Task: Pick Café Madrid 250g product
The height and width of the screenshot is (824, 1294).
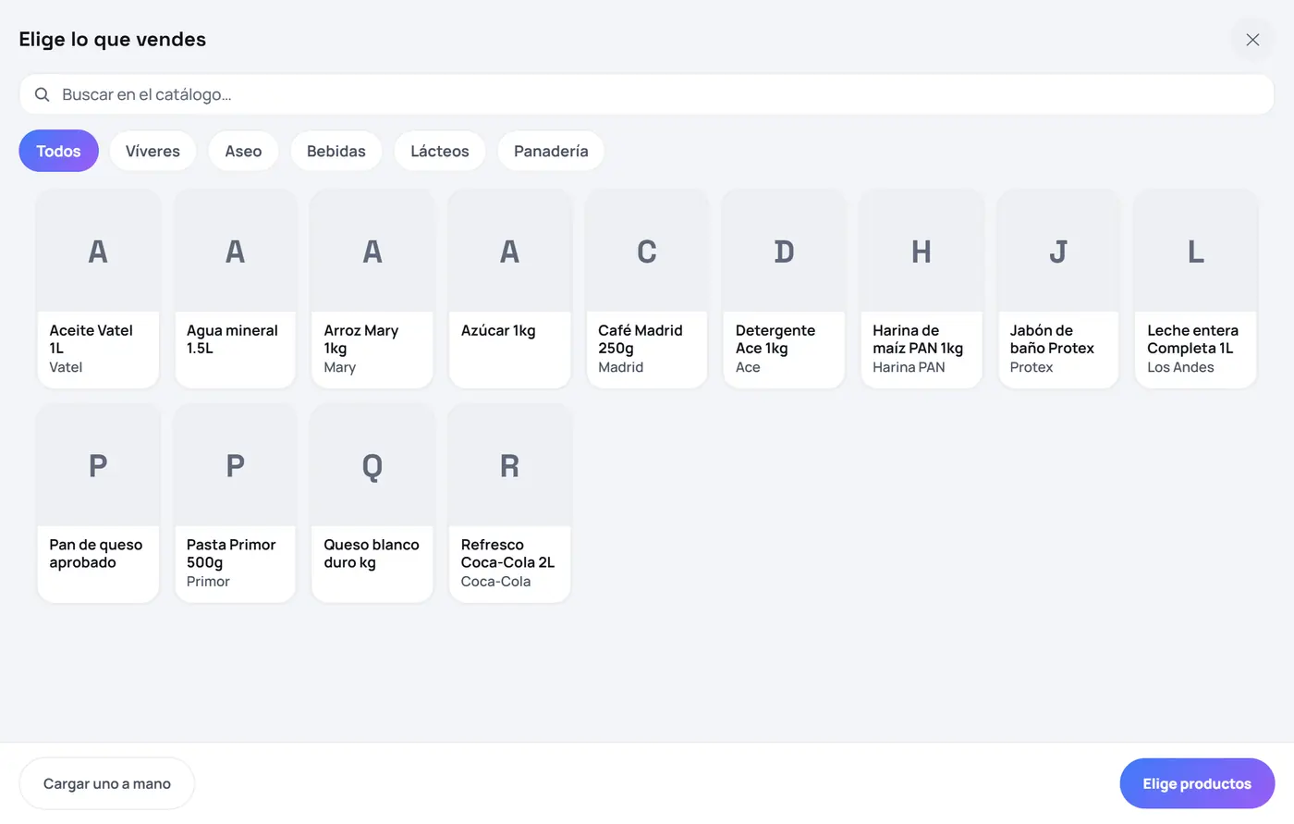Action: pos(647,289)
